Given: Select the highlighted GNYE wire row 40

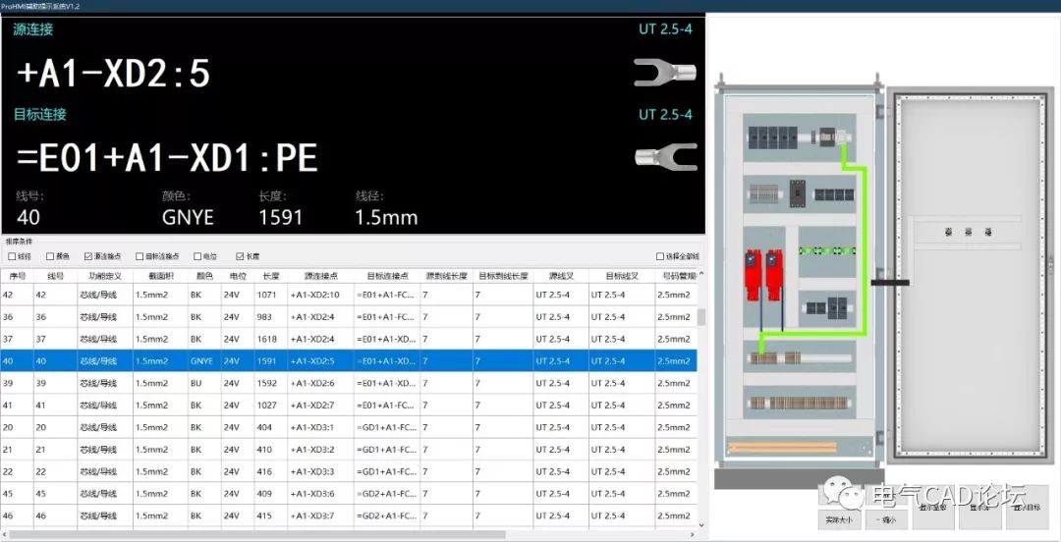Looking at the screenshot, I should pos(349,361).
